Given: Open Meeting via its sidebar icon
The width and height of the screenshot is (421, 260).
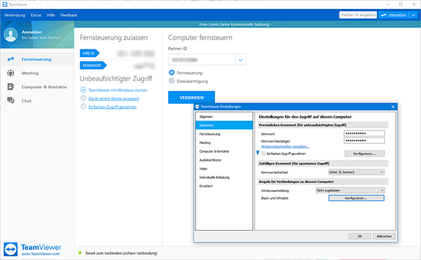Looking at the screenshot, I should point(10,73).
